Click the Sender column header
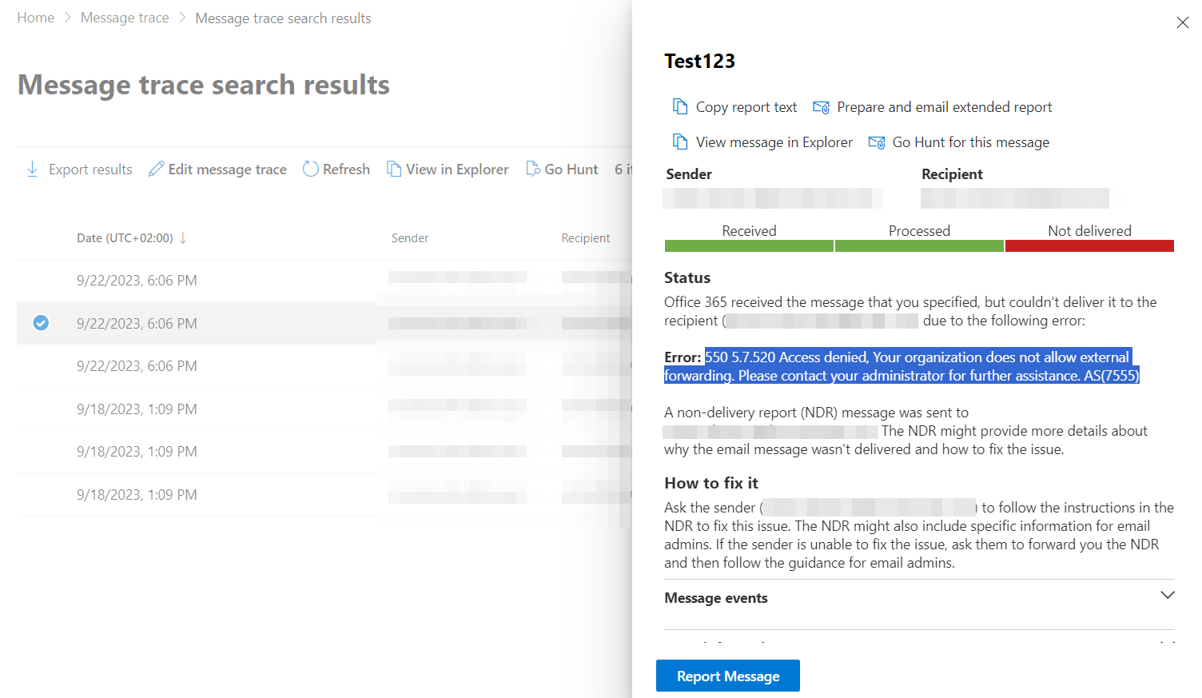The width and height of the screenshot is (1202, 698). (x=410, y=238)
